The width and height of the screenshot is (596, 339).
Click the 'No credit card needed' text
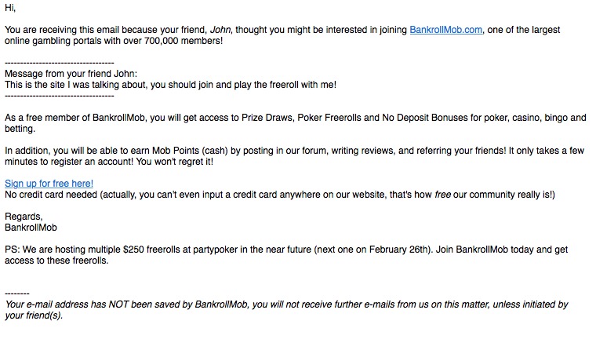pyautogui.click(x=51, y=195)
